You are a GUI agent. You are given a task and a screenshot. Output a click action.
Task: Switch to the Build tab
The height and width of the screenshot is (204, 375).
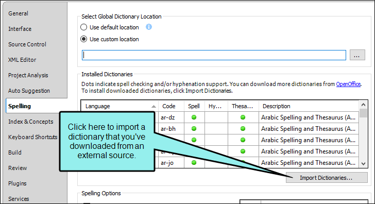pyautogui.click(x=15, y=152)
